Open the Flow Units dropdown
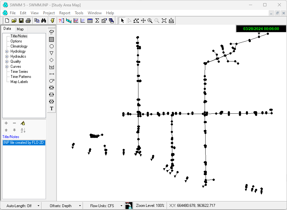 [x=121, y=206]
